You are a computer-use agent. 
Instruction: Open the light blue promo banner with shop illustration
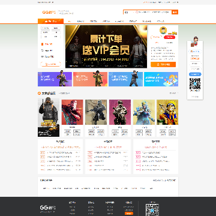click(161, 79)
